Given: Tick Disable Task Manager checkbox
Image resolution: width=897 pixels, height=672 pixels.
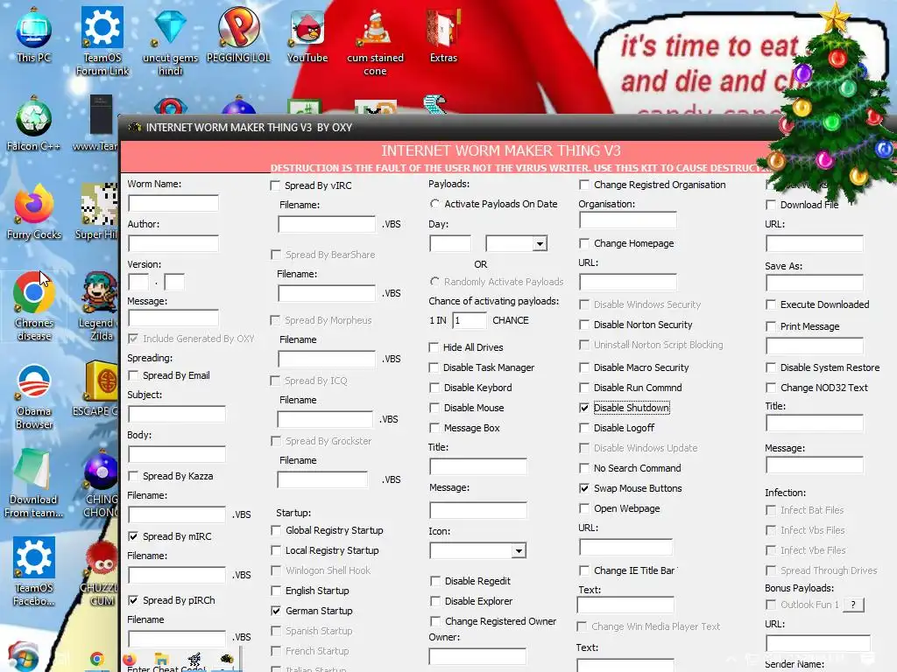Looking at the screenshot, I should pos(434,367).
